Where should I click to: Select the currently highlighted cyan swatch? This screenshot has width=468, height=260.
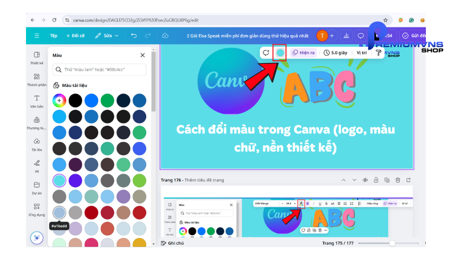click(x=59, y=180)
